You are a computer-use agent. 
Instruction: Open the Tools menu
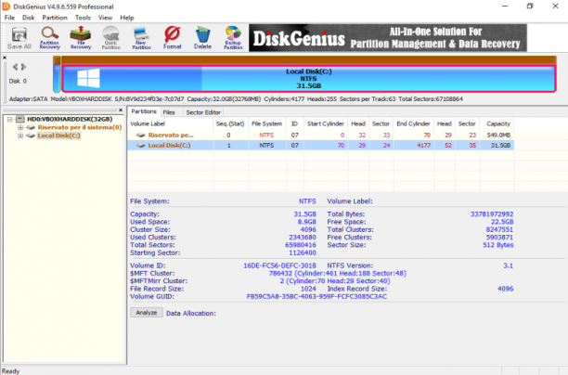tap(83, 18)
